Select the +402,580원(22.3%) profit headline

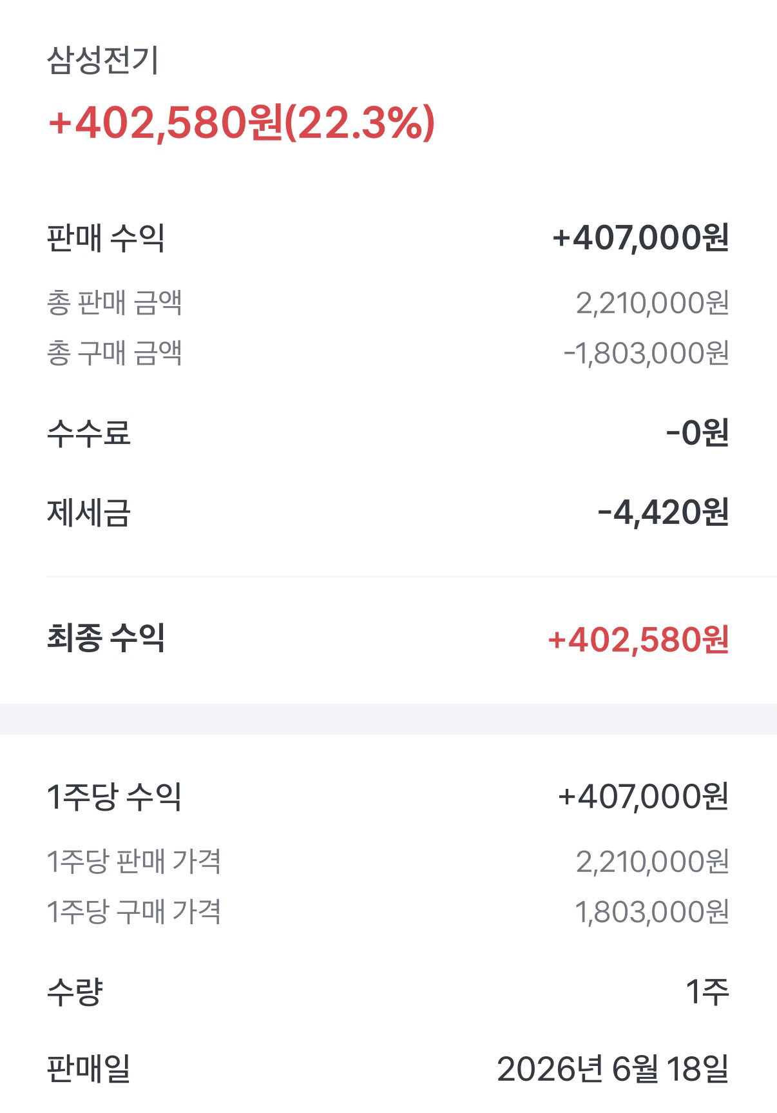click(x=242, y=122)
